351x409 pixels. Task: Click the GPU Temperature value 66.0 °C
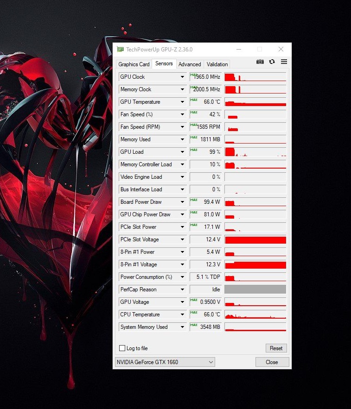tap(205, 102)
